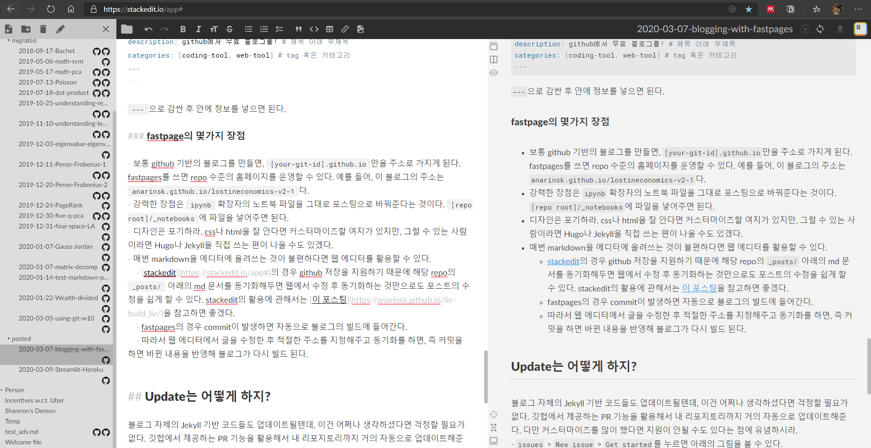The image size is (871, 448).
Task: Toggle the navigation bar
Action: pyautogui.click(x=494, y=46)
